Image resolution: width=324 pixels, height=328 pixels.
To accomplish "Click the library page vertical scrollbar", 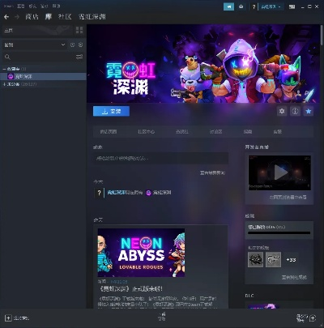I will click(x=322, y=35).
